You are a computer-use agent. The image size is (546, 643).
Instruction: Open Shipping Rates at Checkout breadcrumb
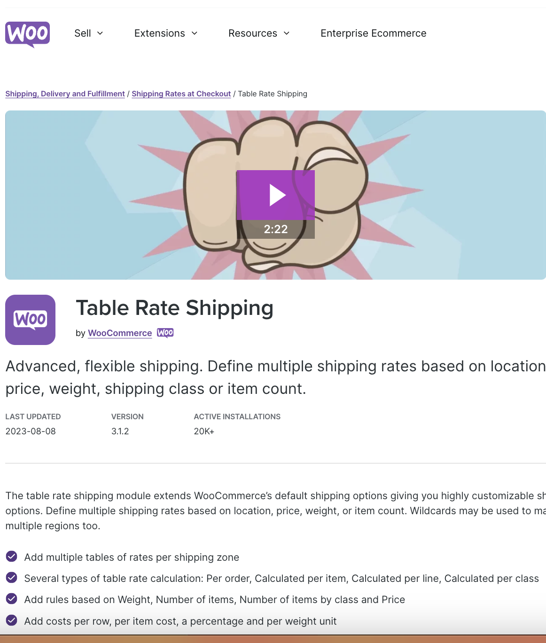tap(181, 94)
